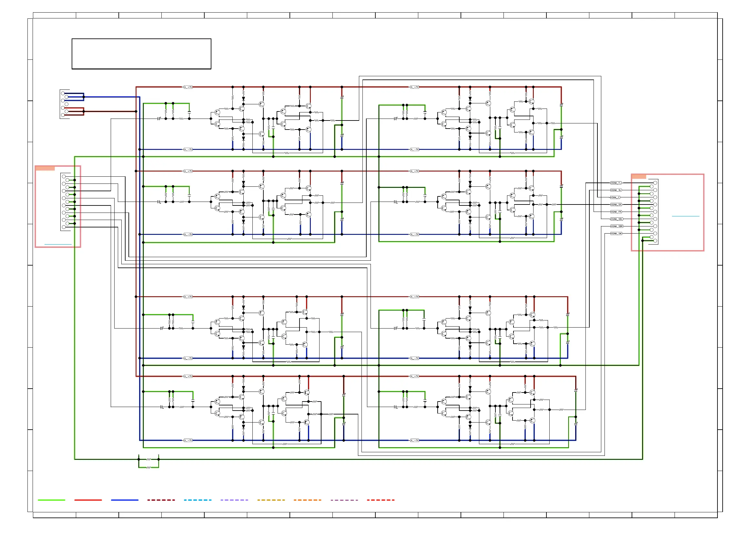Click the solid red legend line
The width and height of the screenshot is (732, 544).
88,500
